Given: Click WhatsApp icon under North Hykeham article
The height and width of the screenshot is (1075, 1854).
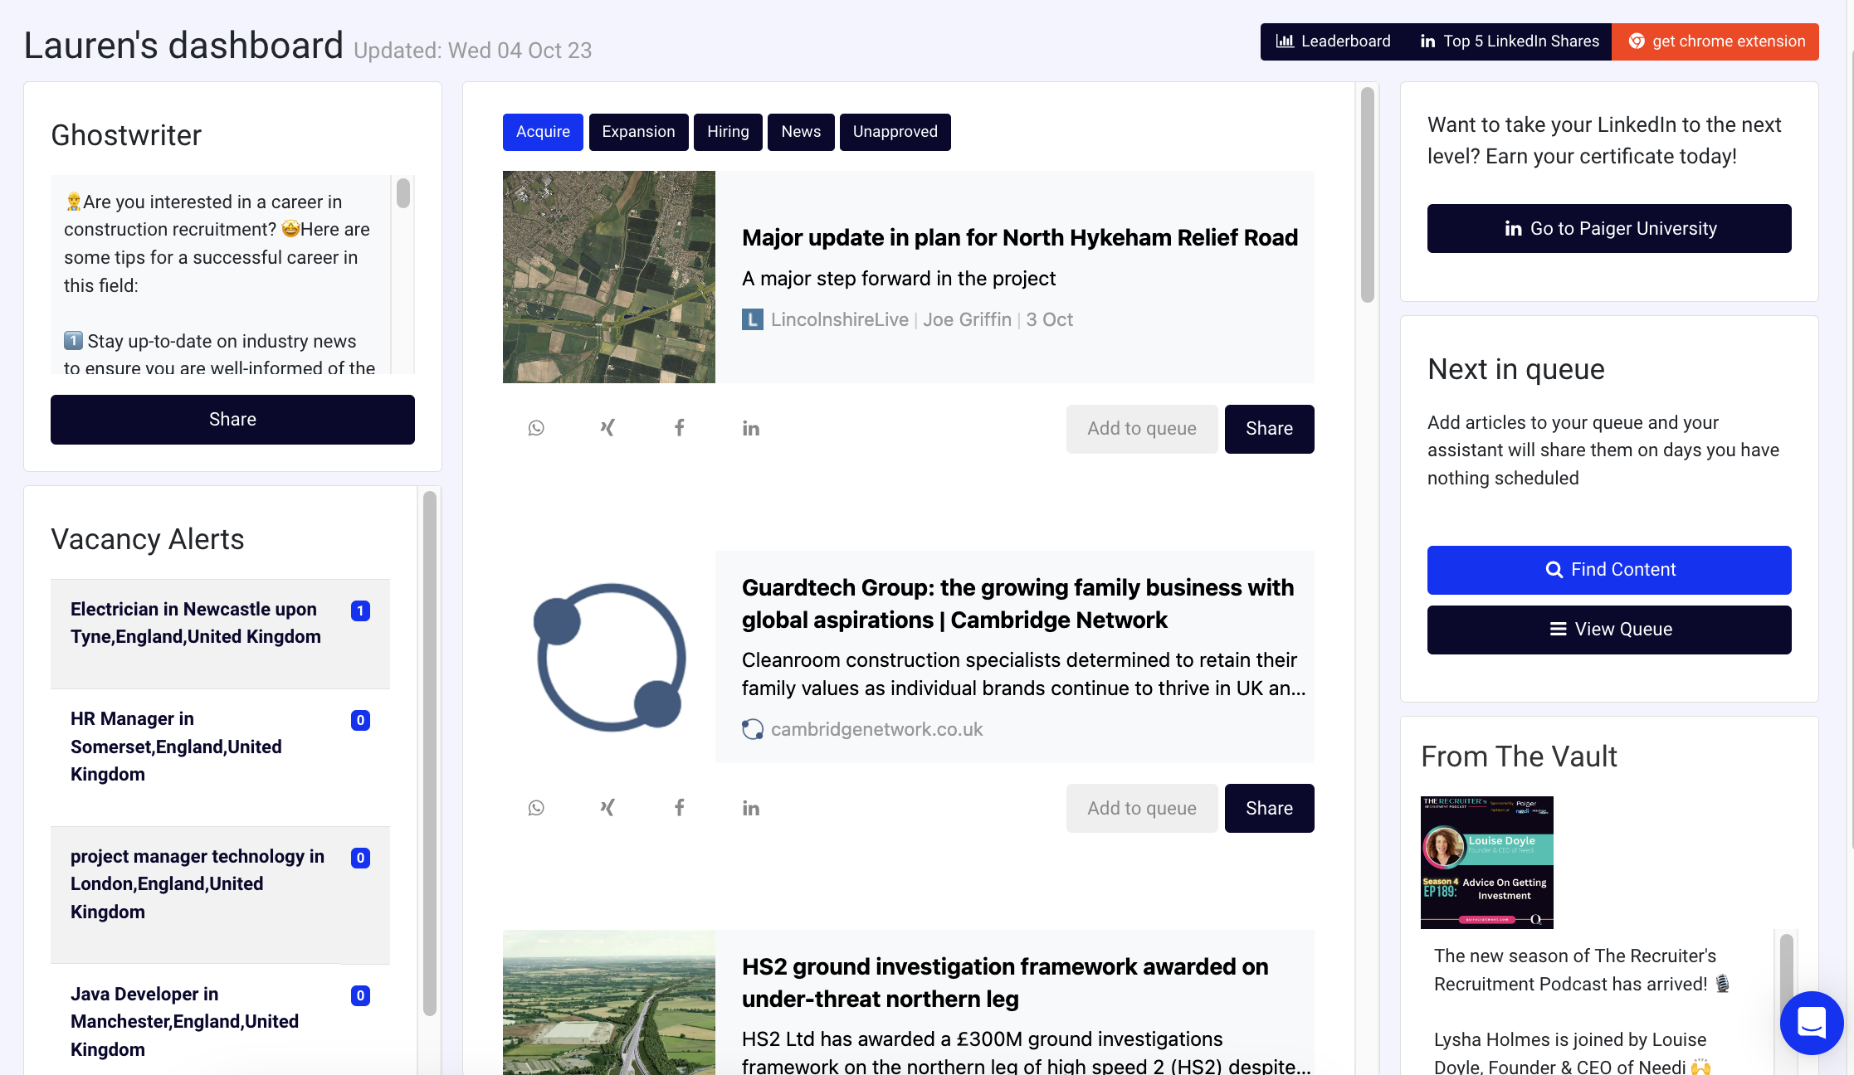Looking at the screenshot, I should [x=536, y=428].
